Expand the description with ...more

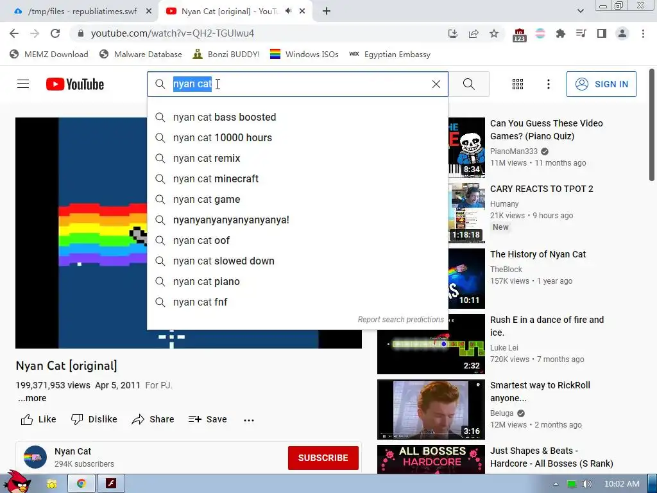pyautogui.click(x=32, y=398)
